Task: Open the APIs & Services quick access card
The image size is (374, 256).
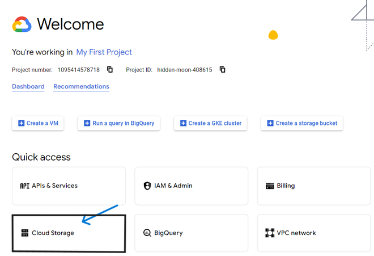Action: pos(69,186)
